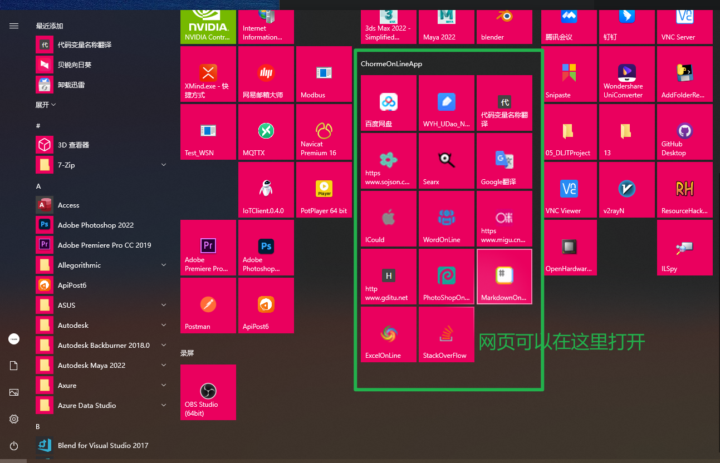Launch the blender tile

point(505,27)
